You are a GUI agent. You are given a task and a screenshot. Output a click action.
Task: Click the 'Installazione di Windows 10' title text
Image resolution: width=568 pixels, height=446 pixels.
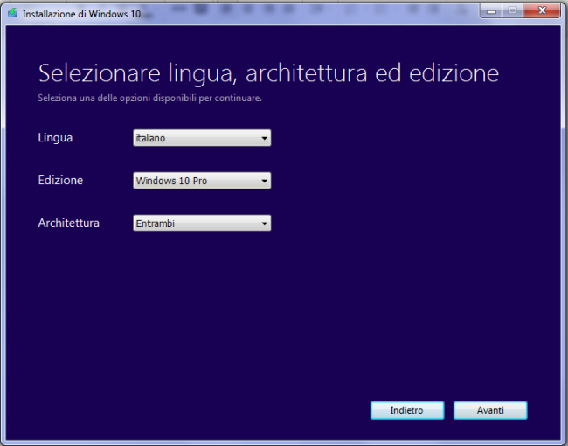click(81, 14)
